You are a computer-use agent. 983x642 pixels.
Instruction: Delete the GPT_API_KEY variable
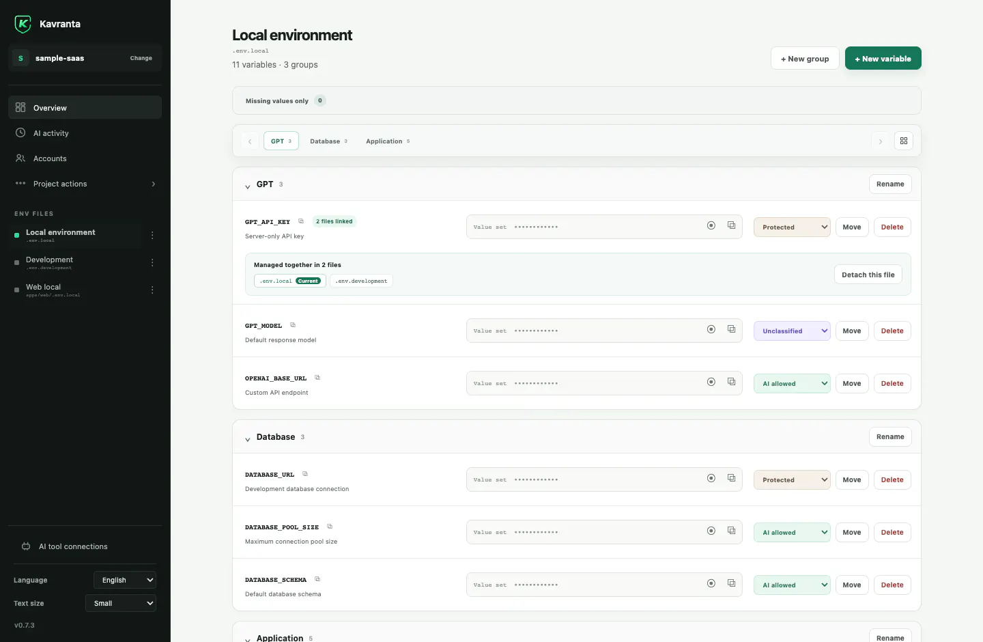pos(892,227)
